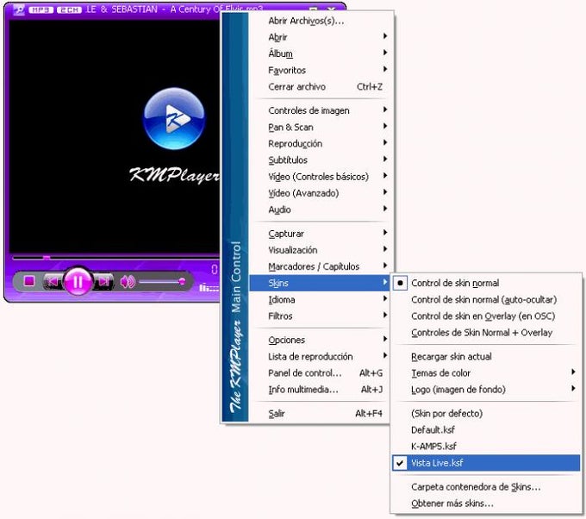Click the 2CH channel badge
The height and width of the screenshot is (519, 586).
[69, 9]
